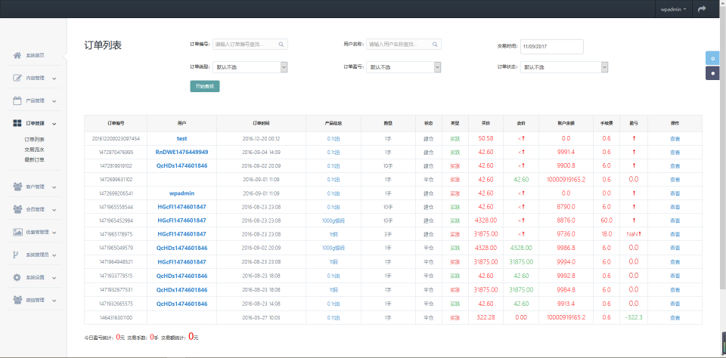Click the picture icon beside 优惠管理
Viewport: 726px width, 358px height.
(x=17, y=232)
